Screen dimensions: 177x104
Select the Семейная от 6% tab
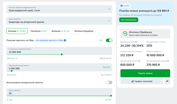38,31
